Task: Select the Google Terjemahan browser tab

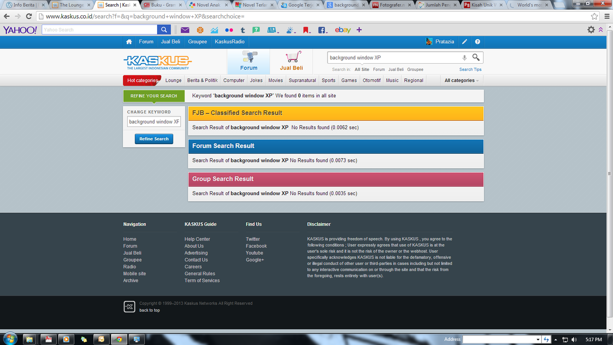Action: [300, 5]
